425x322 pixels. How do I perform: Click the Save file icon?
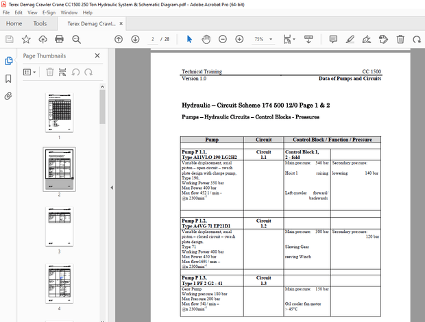click(9, 39)
